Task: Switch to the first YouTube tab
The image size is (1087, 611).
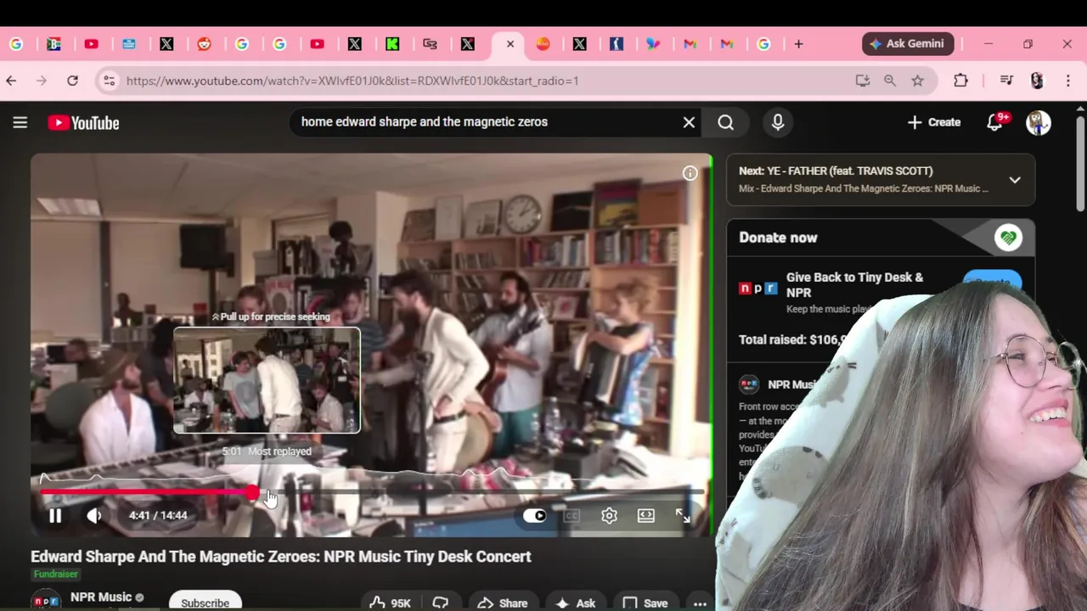Action: [92, 44]
